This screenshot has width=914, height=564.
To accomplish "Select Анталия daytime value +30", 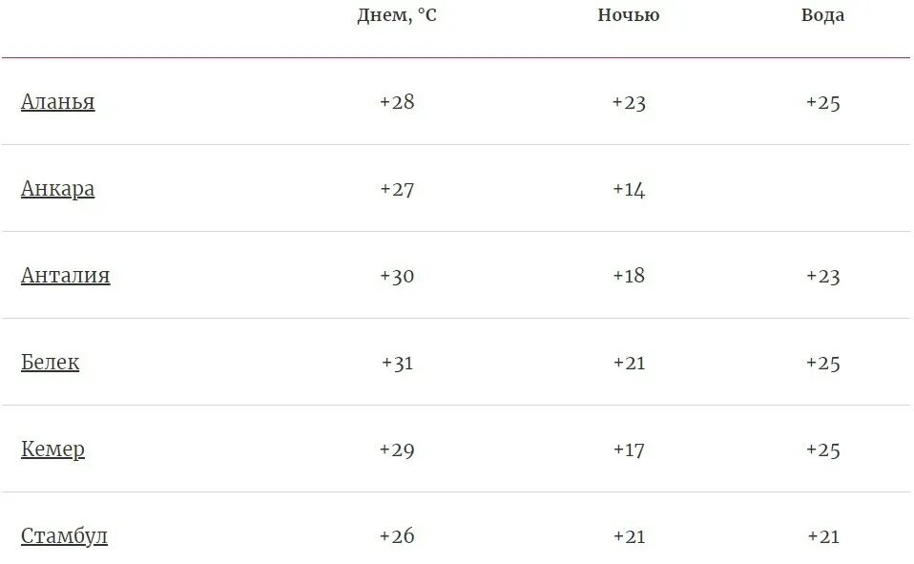I will point(397,275).
